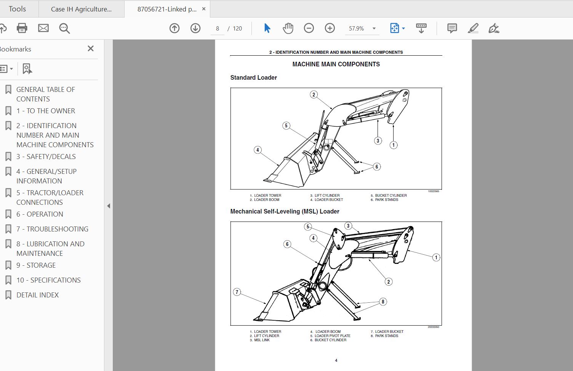Image resolution: width=573 pixels, height=371 pixels.
Task: Select the 87056721-Linked document tab
Action: click(167, 9)
